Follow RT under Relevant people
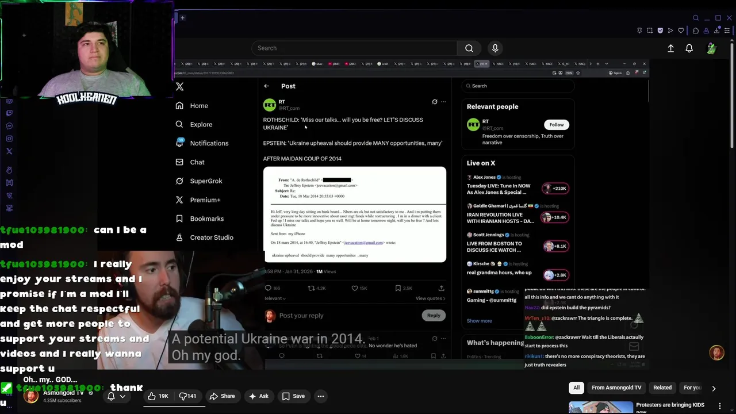 (557, 125)
